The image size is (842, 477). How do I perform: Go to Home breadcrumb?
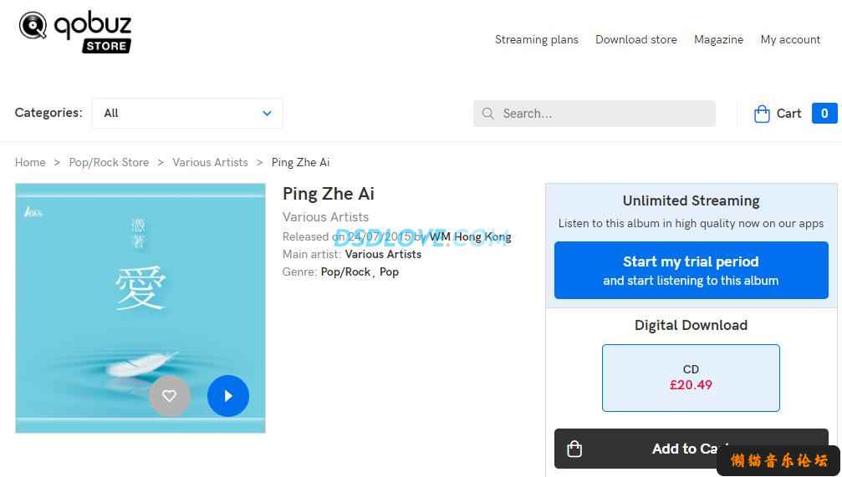tap(30, 162)
